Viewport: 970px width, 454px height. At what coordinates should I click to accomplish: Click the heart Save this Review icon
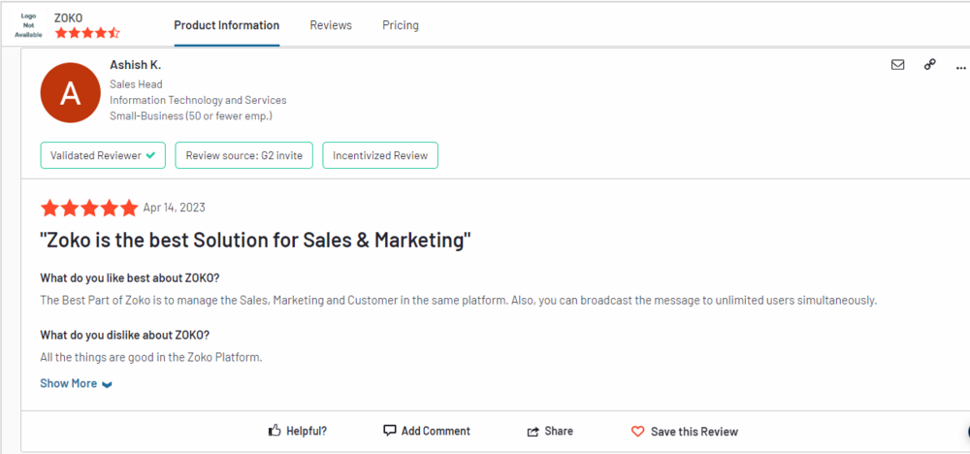(x=638, y=431)
